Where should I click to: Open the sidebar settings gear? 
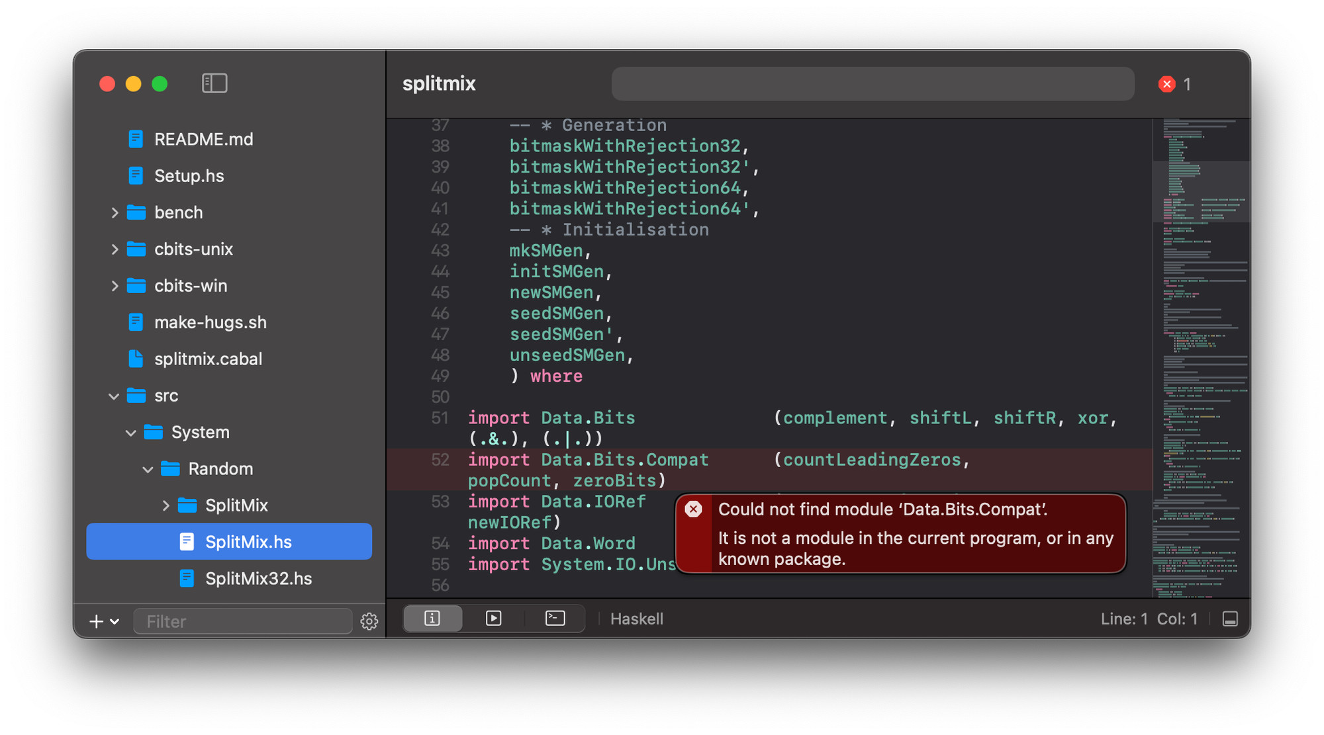369,621
